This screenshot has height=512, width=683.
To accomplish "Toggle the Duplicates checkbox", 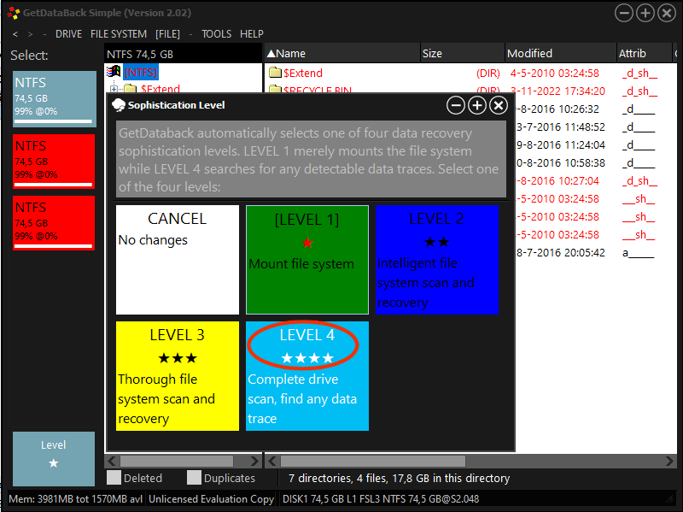I will [x=194, y=478].
